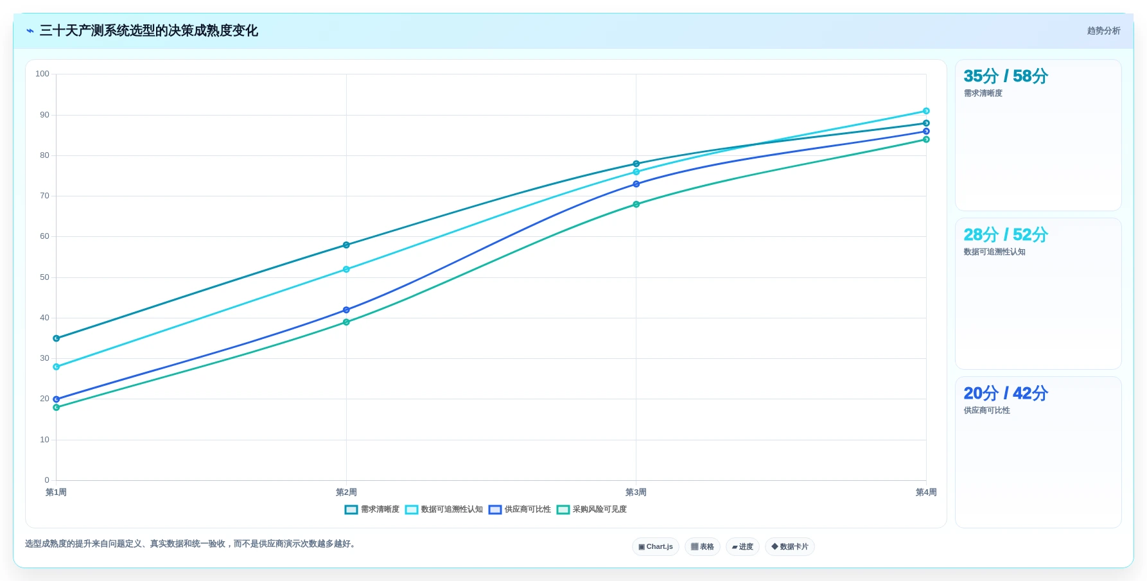Click the Chart.js tag chip

pos(656,547)
